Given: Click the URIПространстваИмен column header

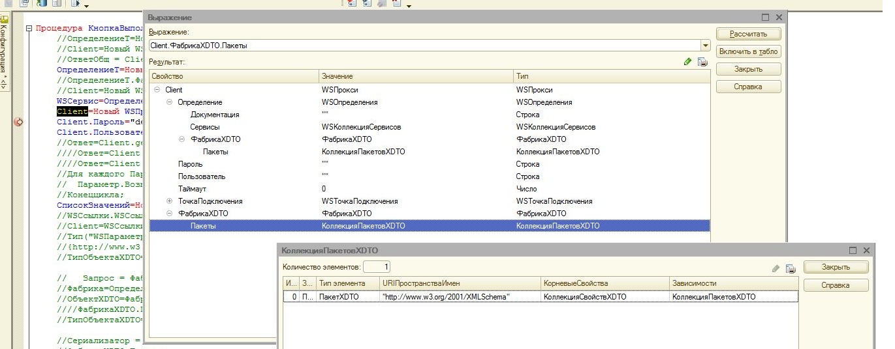Looking at the screenshot, I should tap(461, 283).
